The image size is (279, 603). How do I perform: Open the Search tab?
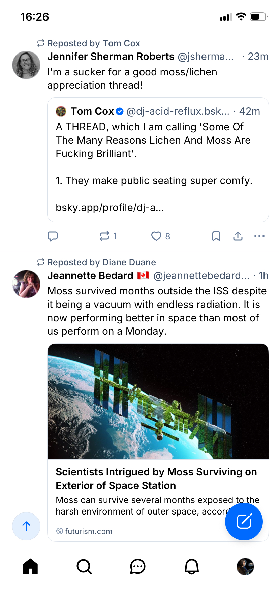[84, 566]
